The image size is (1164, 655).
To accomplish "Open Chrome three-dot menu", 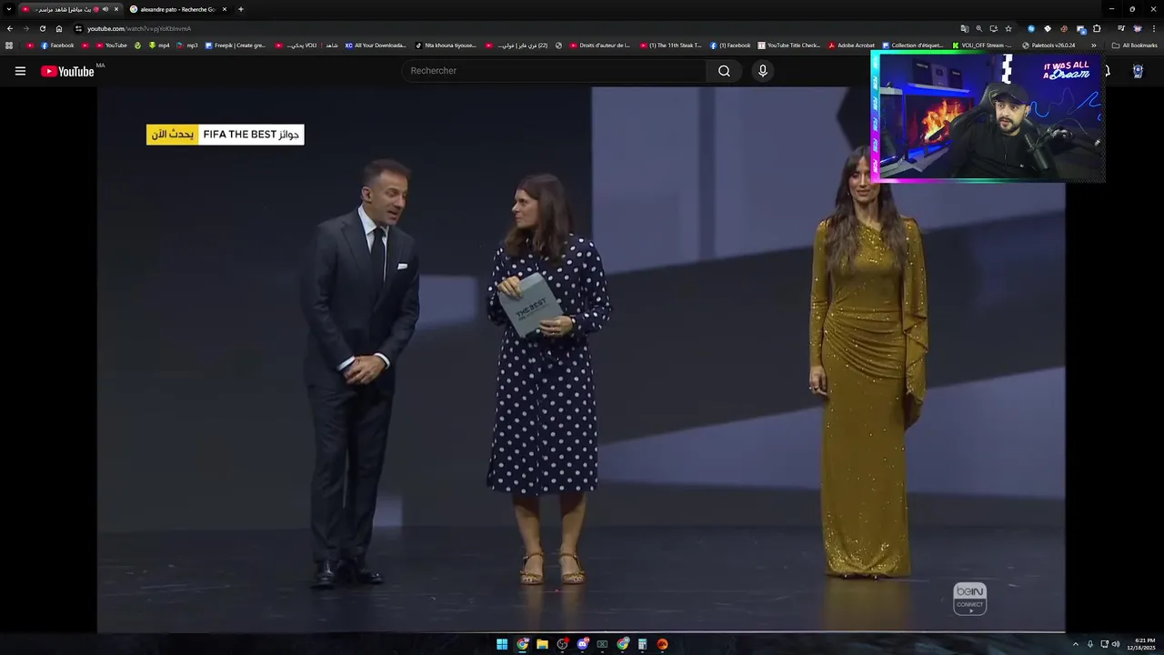I will (x=1154, y=28).
